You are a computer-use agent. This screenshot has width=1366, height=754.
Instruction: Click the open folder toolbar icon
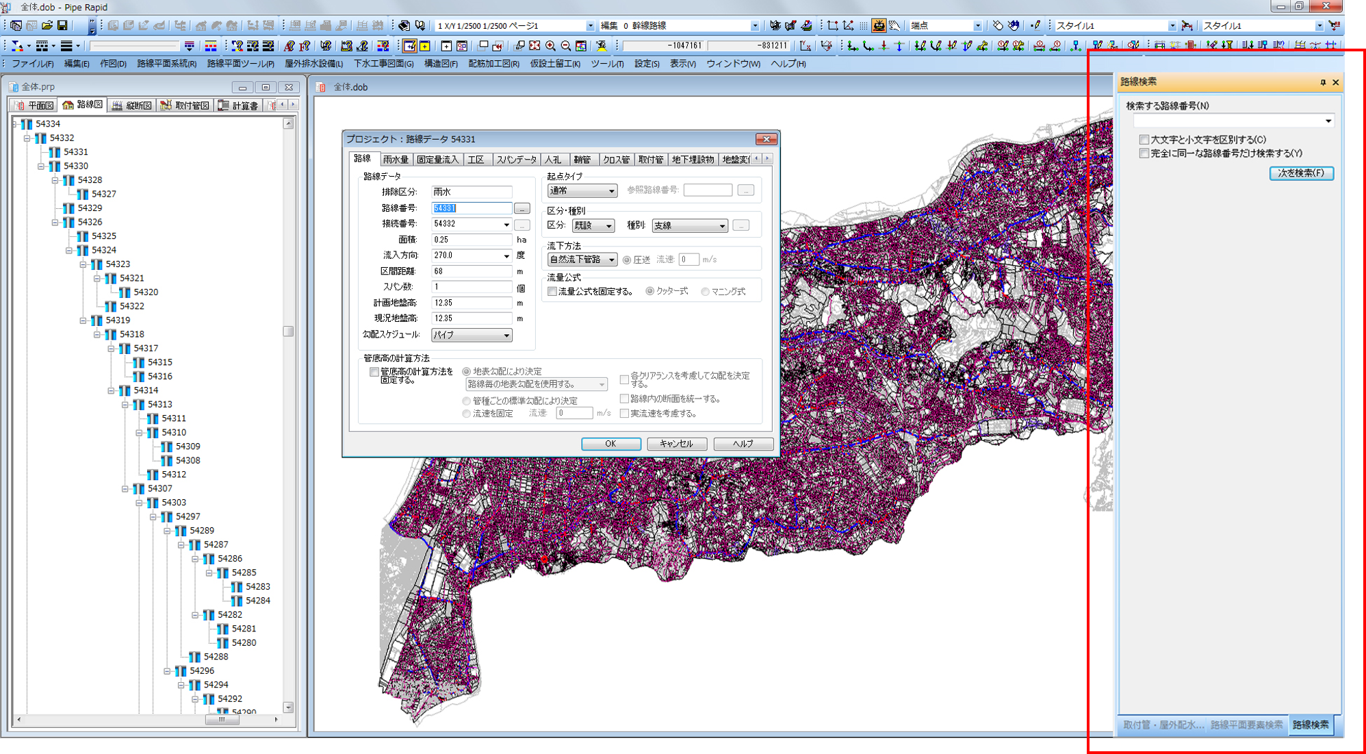(x=47, y=25)
